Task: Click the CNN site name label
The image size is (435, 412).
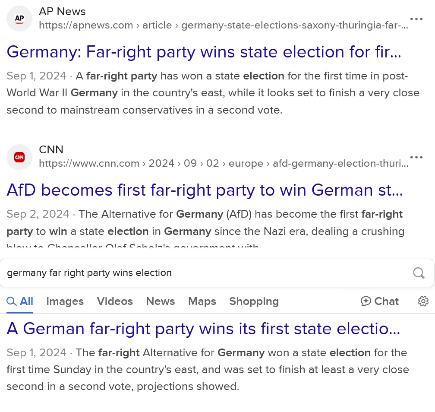Action: 51,150
